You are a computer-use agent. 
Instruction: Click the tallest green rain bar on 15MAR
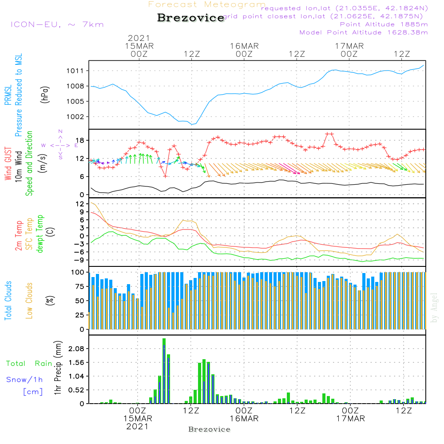tap(164, 371)
